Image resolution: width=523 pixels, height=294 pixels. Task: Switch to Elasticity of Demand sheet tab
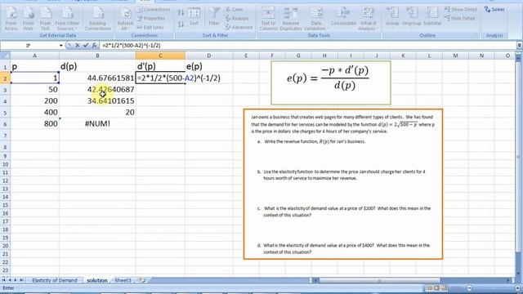pos(55,280)
